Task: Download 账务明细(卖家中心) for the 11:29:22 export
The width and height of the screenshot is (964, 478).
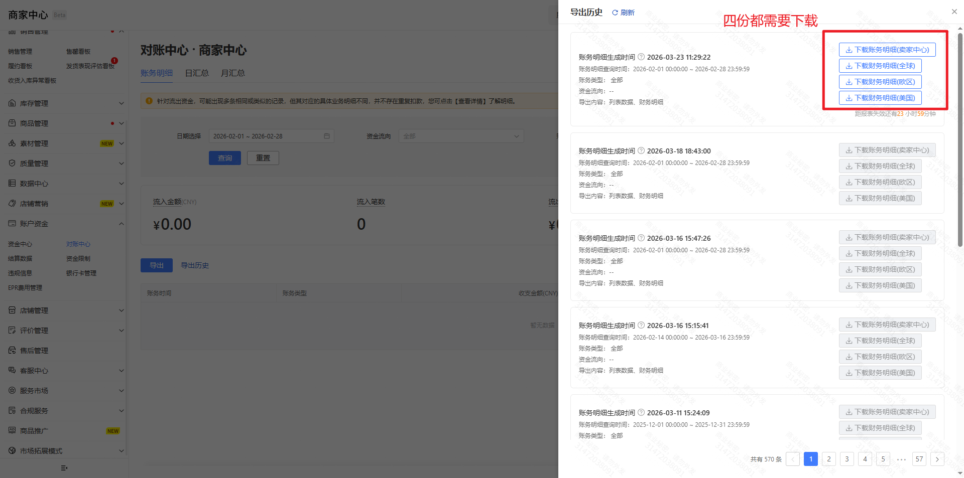Action: 887,50
